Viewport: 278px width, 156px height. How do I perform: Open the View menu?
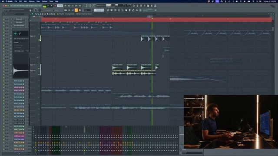click(x=38, y=1)
